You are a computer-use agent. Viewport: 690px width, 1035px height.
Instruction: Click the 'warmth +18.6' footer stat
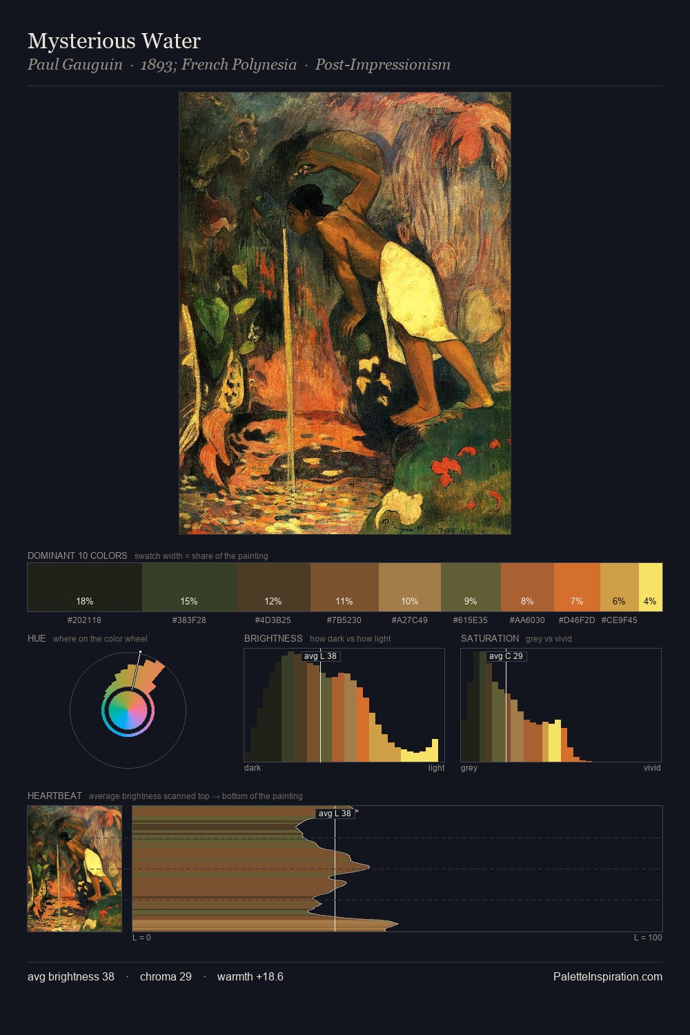[x=250, y=977]
